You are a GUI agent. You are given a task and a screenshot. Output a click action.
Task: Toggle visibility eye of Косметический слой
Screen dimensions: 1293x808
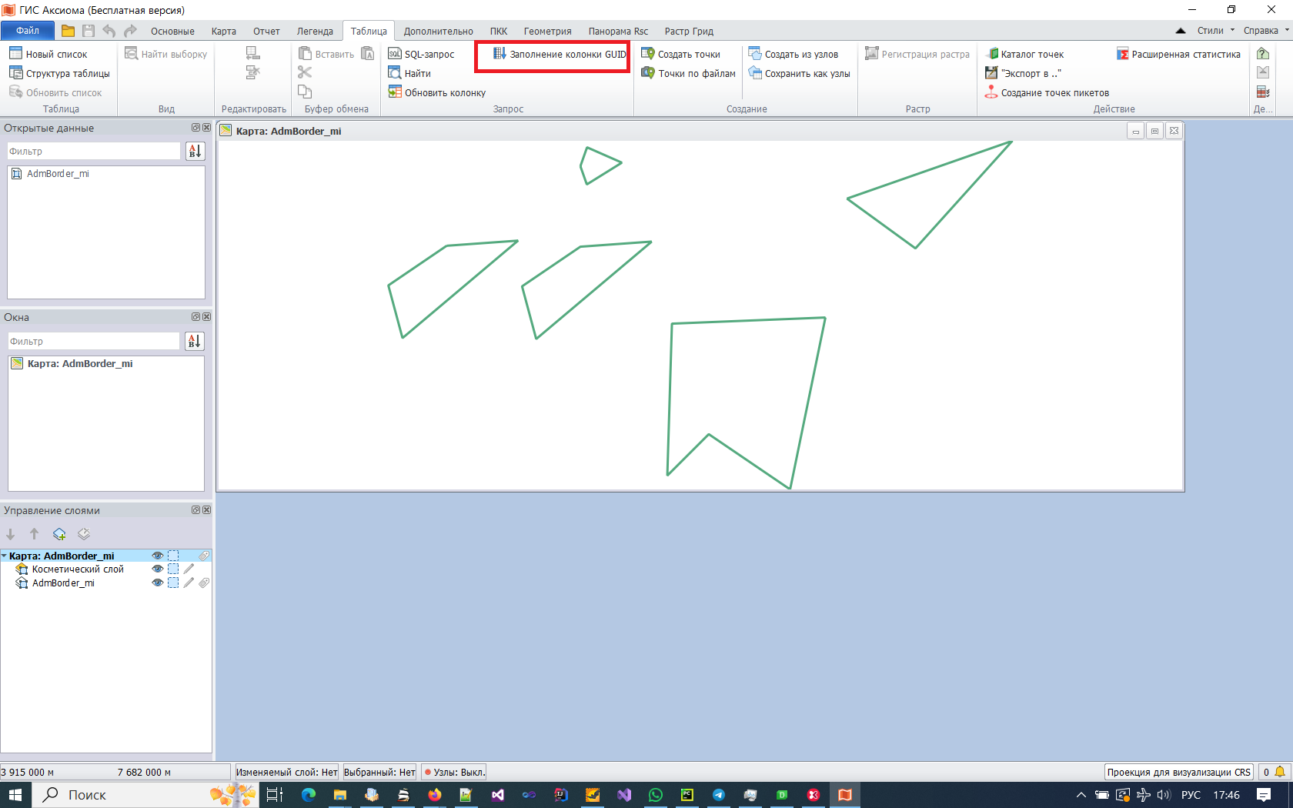pos(158,569)
